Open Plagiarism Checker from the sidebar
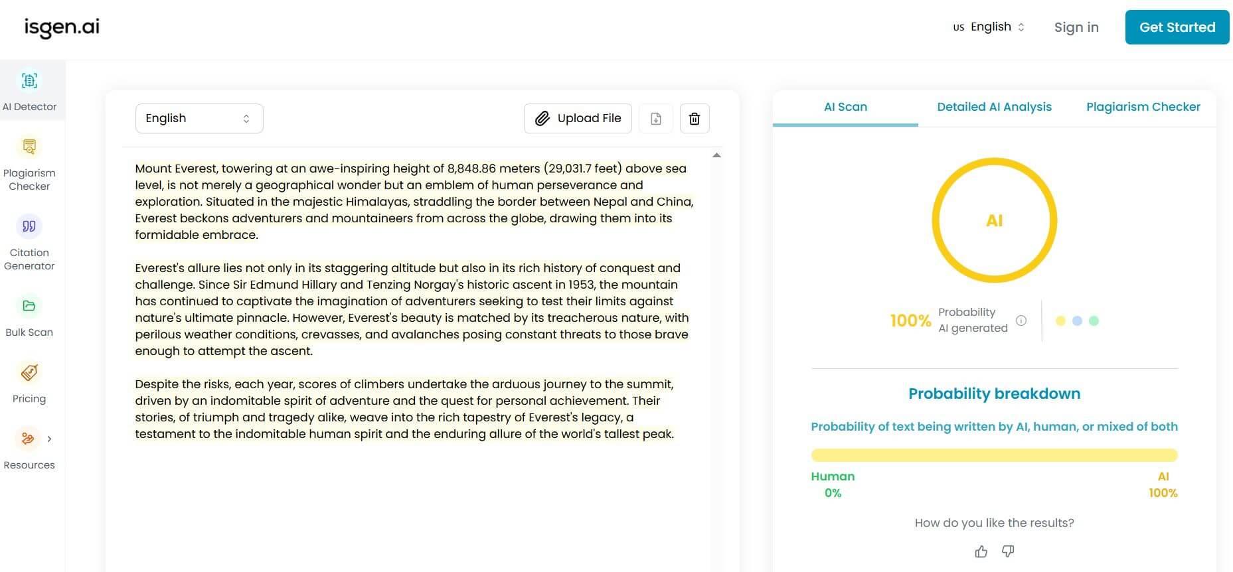 (29, 147)
